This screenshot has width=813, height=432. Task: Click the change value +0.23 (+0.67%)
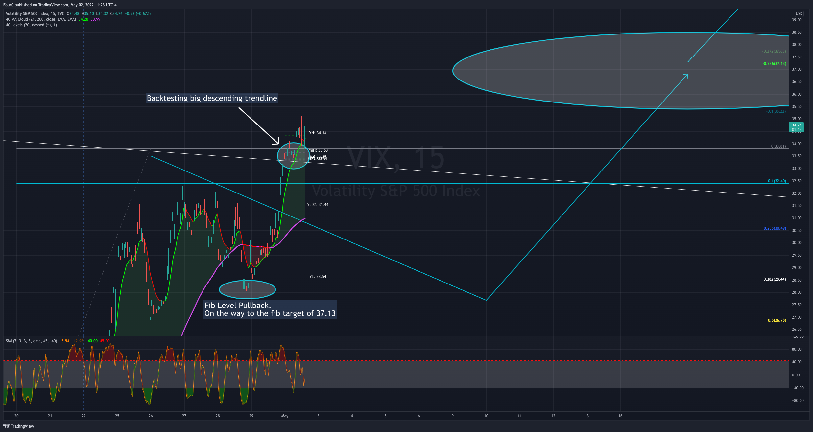[x=138, y=14]
